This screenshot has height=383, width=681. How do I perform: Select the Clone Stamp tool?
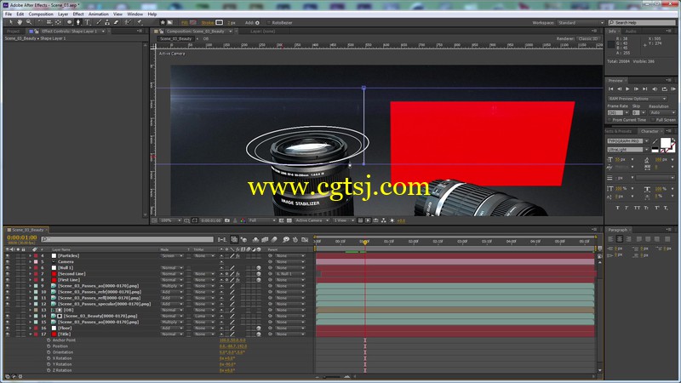(x=107, y=22)
